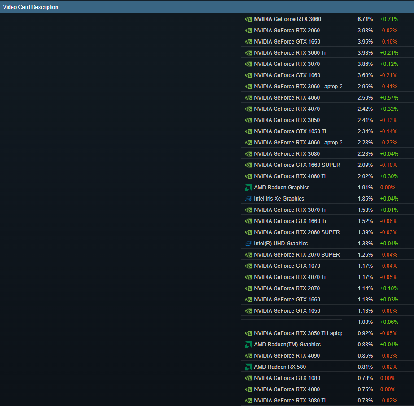Click the +0.32% change value

[389, 109]
